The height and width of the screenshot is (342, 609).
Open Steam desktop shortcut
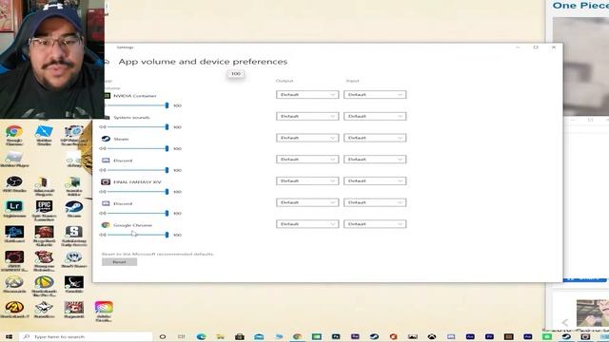click(x=74, y=209)
